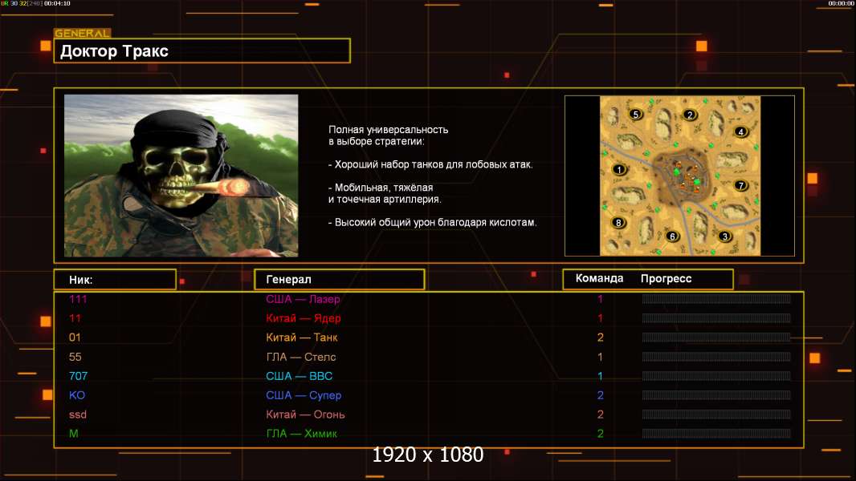Select start position 8 on the minimap

click(618, 222)
